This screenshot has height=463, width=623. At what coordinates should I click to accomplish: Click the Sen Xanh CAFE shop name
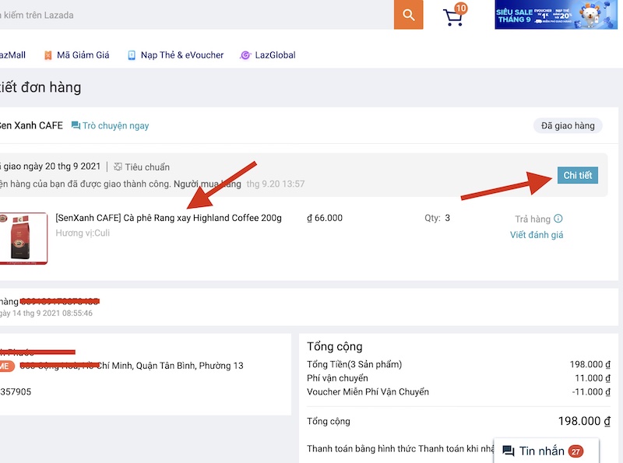(x=31, y=125)
